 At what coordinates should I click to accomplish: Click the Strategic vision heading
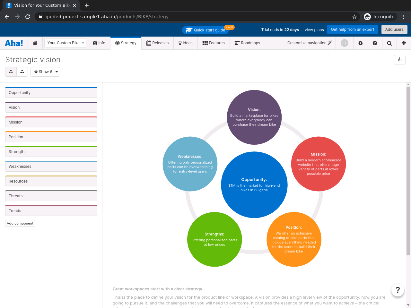tap(33, 60)
